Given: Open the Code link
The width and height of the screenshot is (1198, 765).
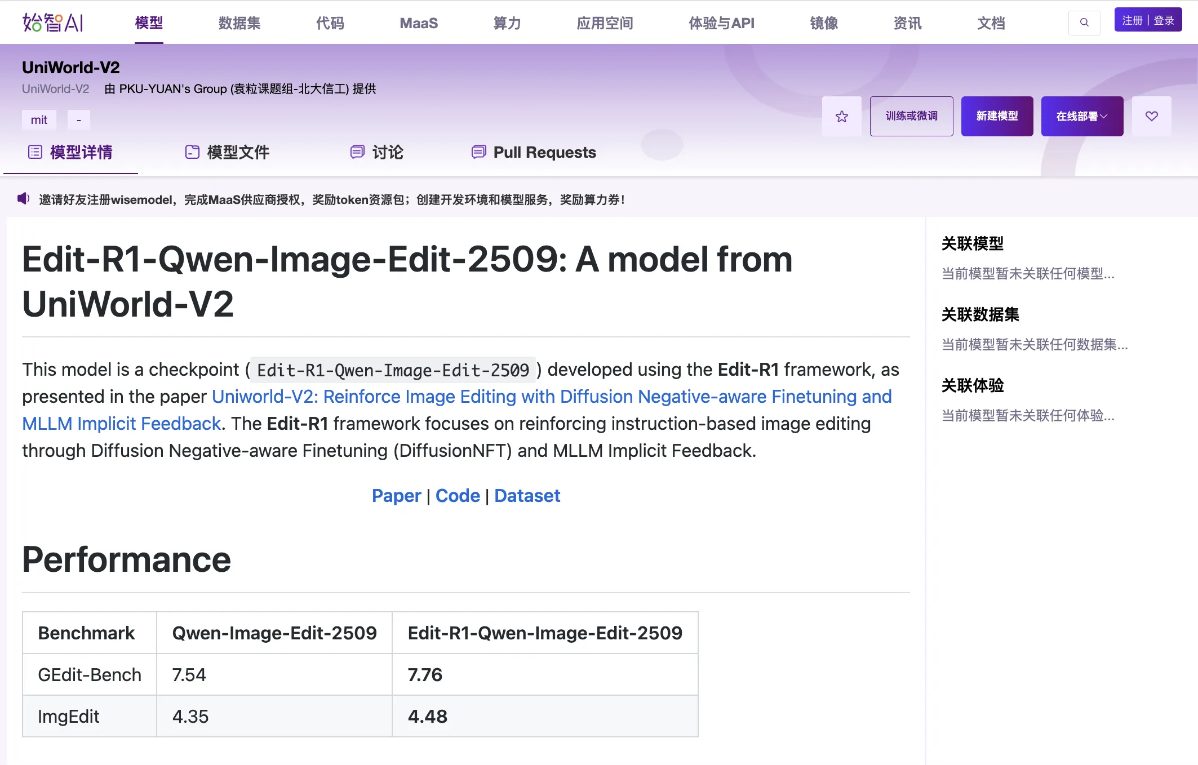Looking at the screenshot, I should (458, 496).
